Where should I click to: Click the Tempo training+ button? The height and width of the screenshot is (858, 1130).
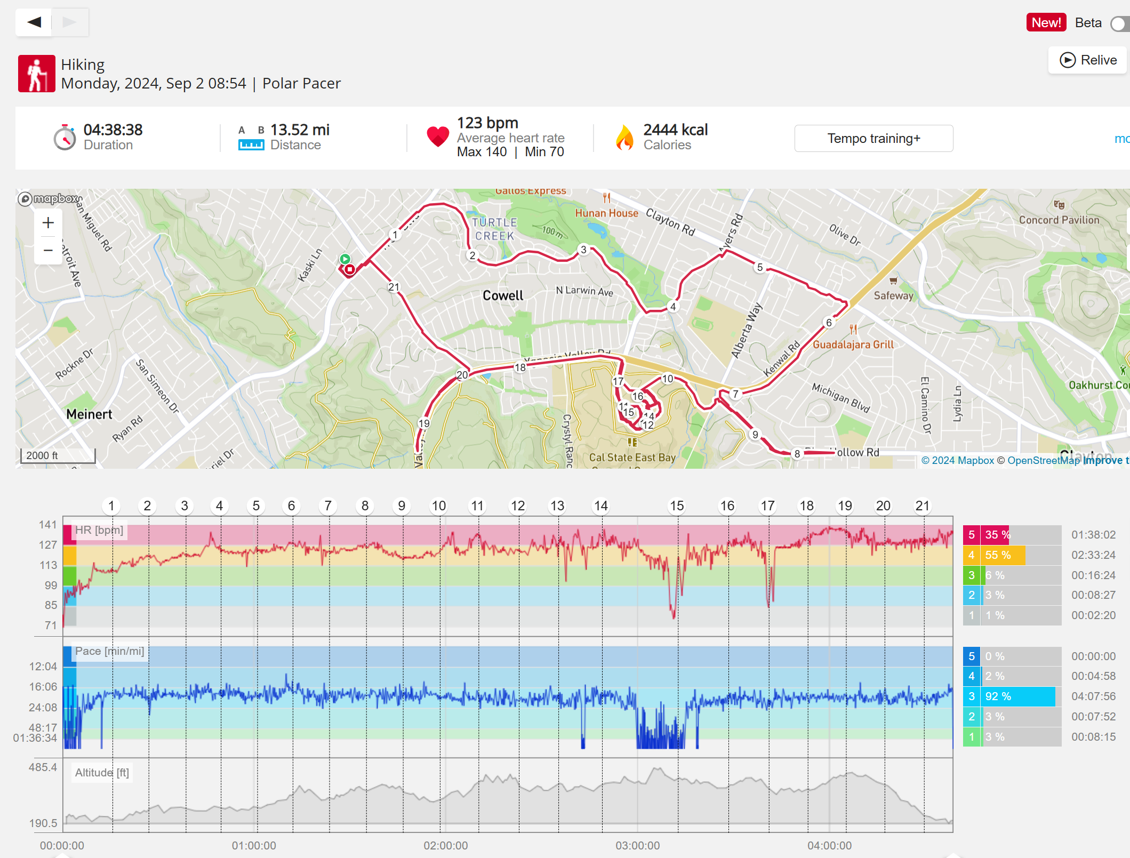[x=873, y=139]
